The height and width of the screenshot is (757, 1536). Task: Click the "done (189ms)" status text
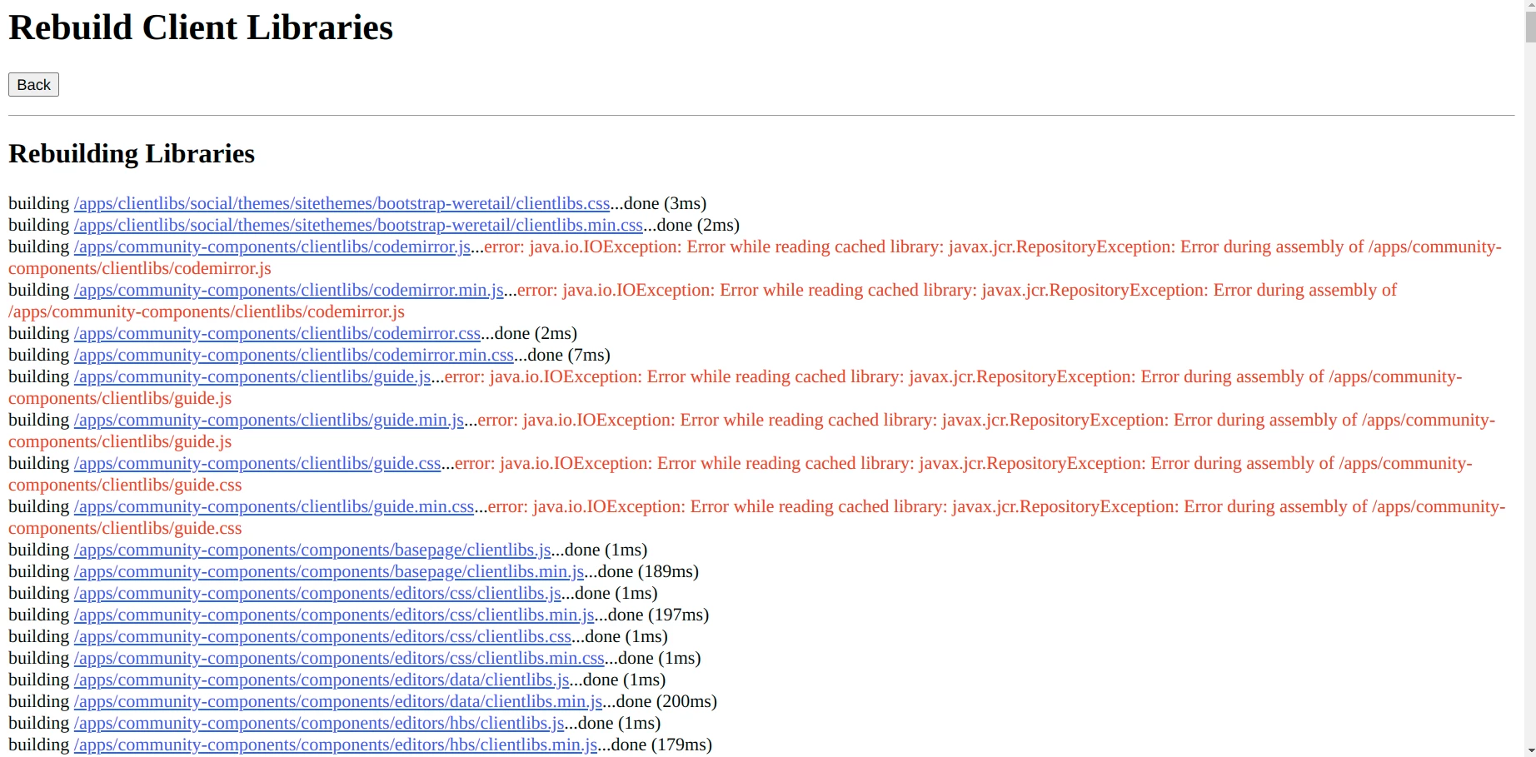coord(648,571)
